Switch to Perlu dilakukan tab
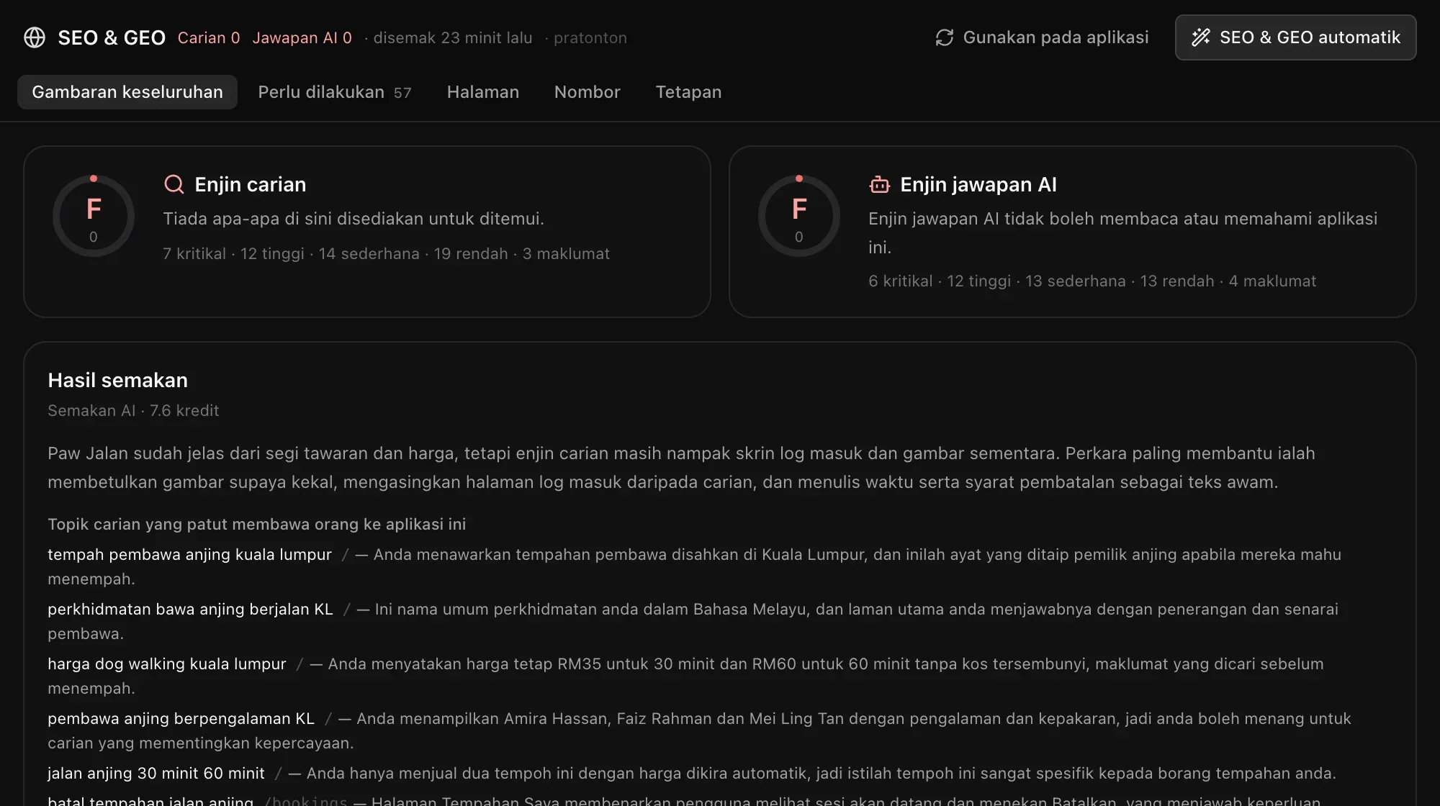 335,92
